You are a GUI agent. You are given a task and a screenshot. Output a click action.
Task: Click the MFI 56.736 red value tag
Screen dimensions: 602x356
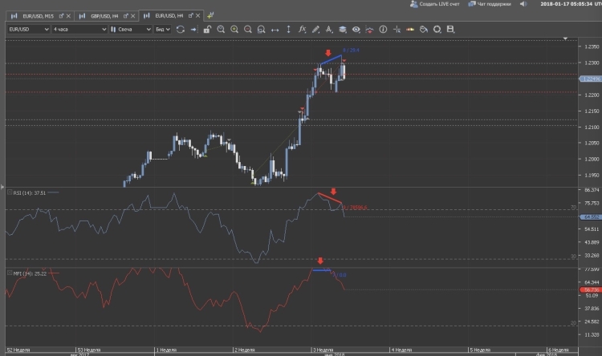tap(591, 289)
